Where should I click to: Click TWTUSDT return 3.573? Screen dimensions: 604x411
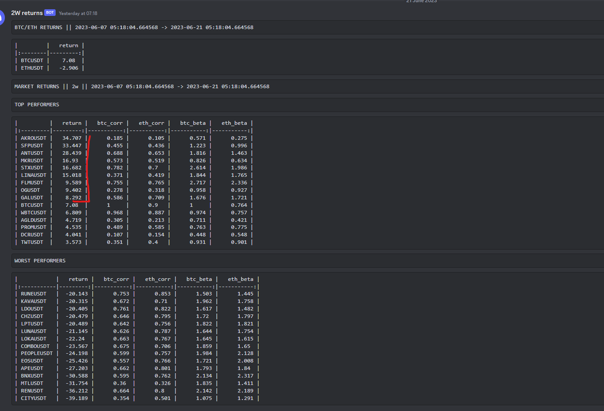[x=73, y=242]
